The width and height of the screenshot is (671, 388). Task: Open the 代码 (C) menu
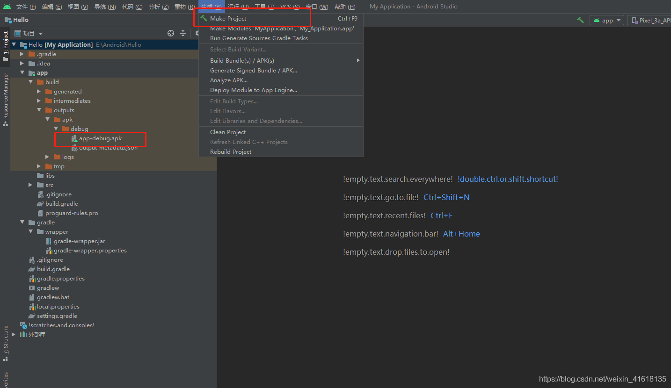click(132, 7)
